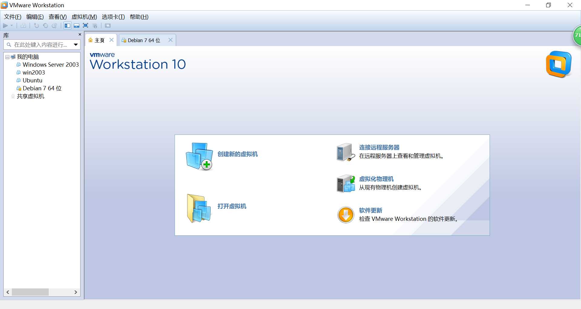Click the take snapshot toolbar icon

coord(36,26)
